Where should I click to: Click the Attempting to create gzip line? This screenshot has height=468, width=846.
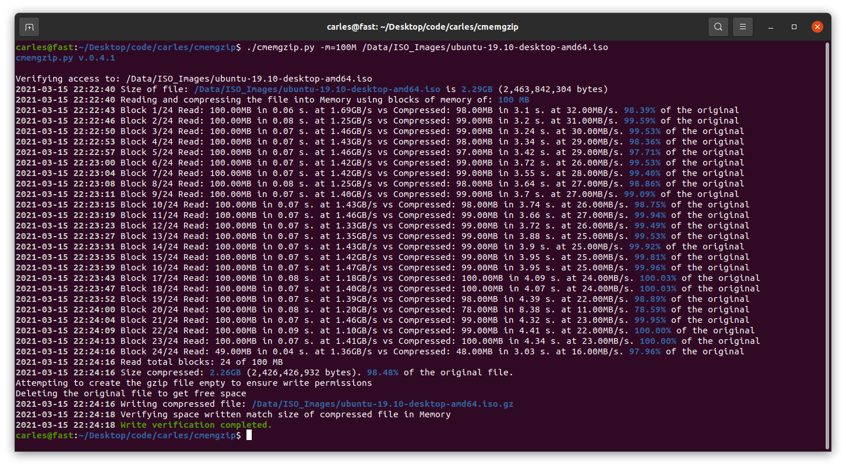coord(194,383)
